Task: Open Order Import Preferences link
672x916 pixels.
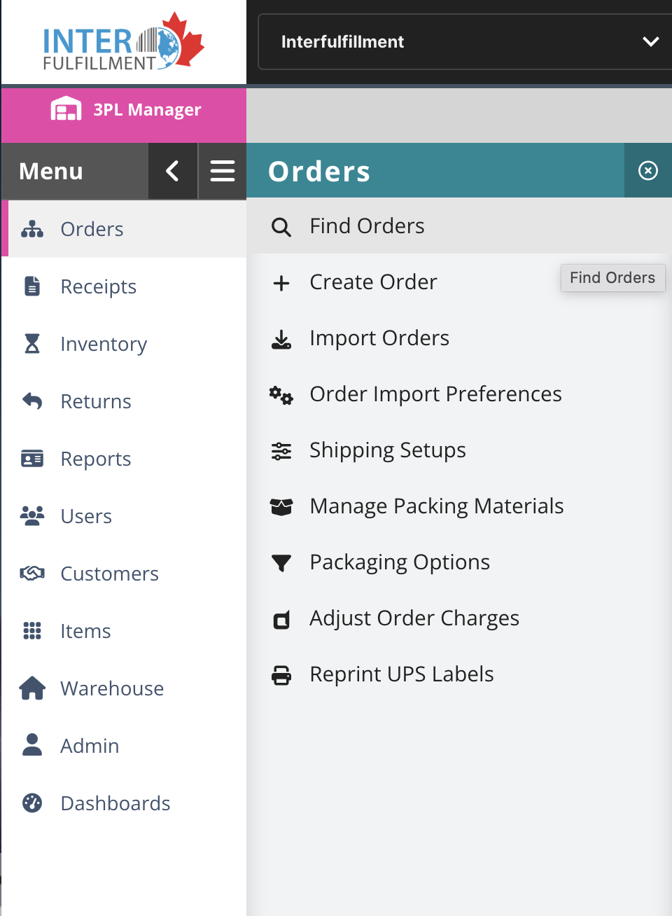Action: [x=435, y=394]
